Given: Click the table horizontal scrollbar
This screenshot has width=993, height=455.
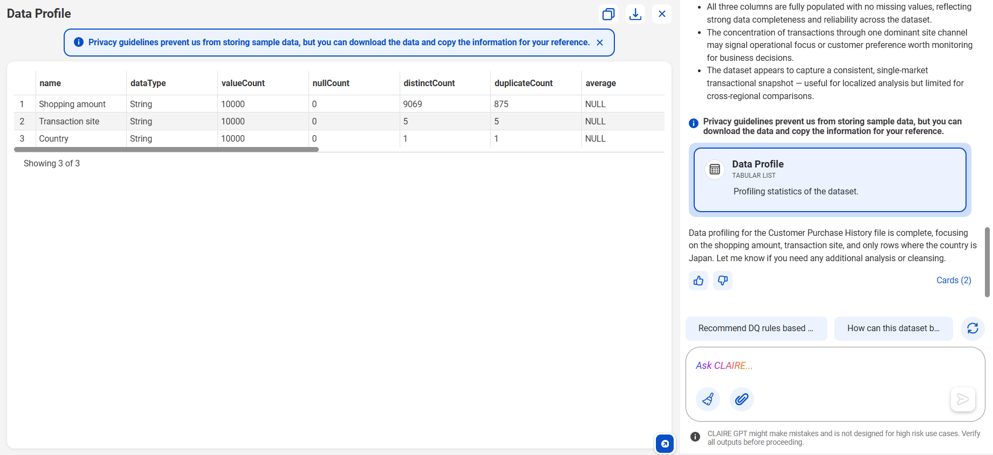Looking at the screenshot, I should pyautogui.click(x=166, y=150).
